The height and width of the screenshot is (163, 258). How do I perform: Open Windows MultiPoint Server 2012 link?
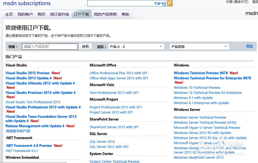199,157
